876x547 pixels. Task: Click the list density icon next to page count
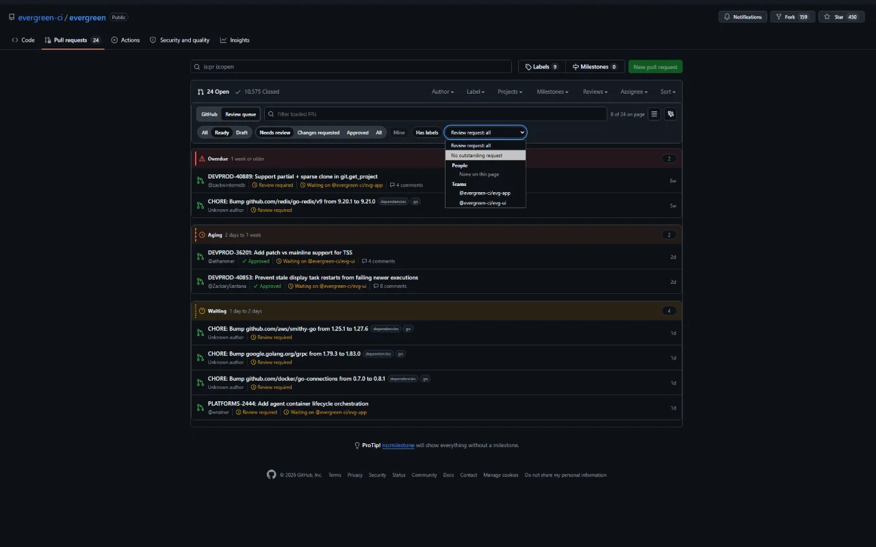coord(654,114)
